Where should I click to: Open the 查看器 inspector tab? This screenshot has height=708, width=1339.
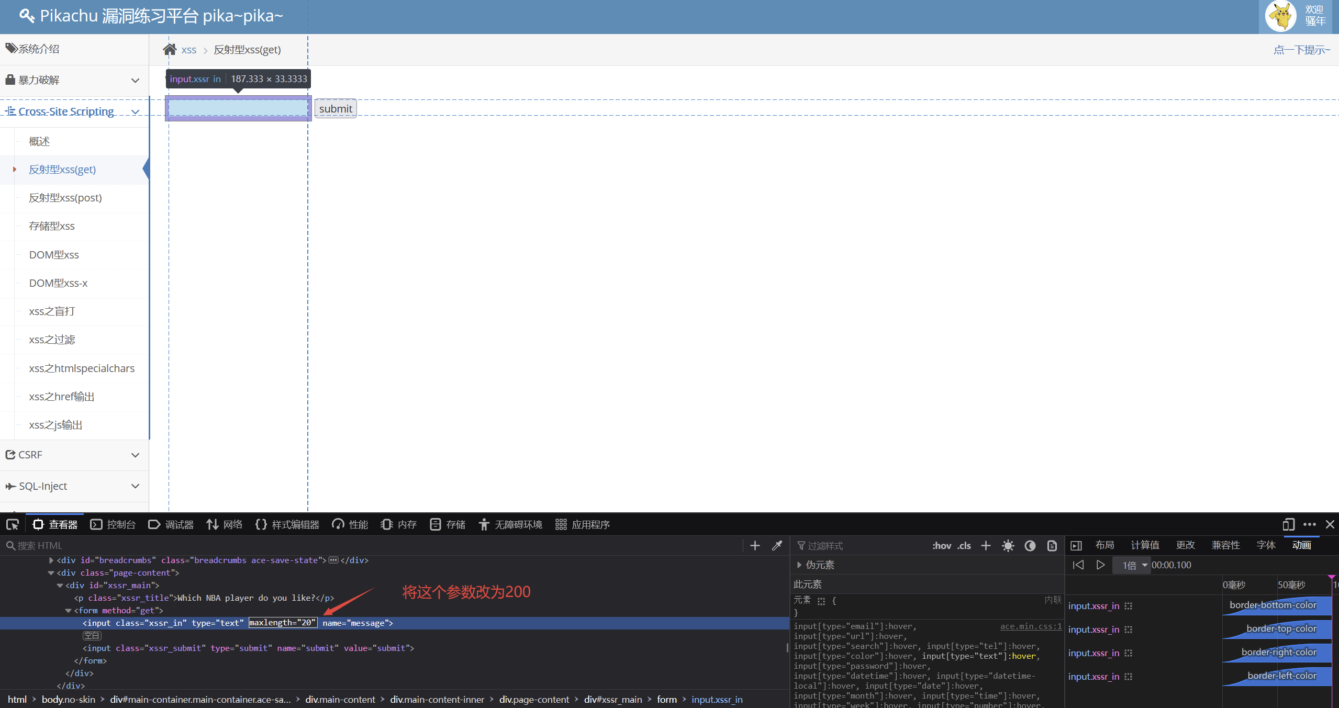click(x=54, y=524)
